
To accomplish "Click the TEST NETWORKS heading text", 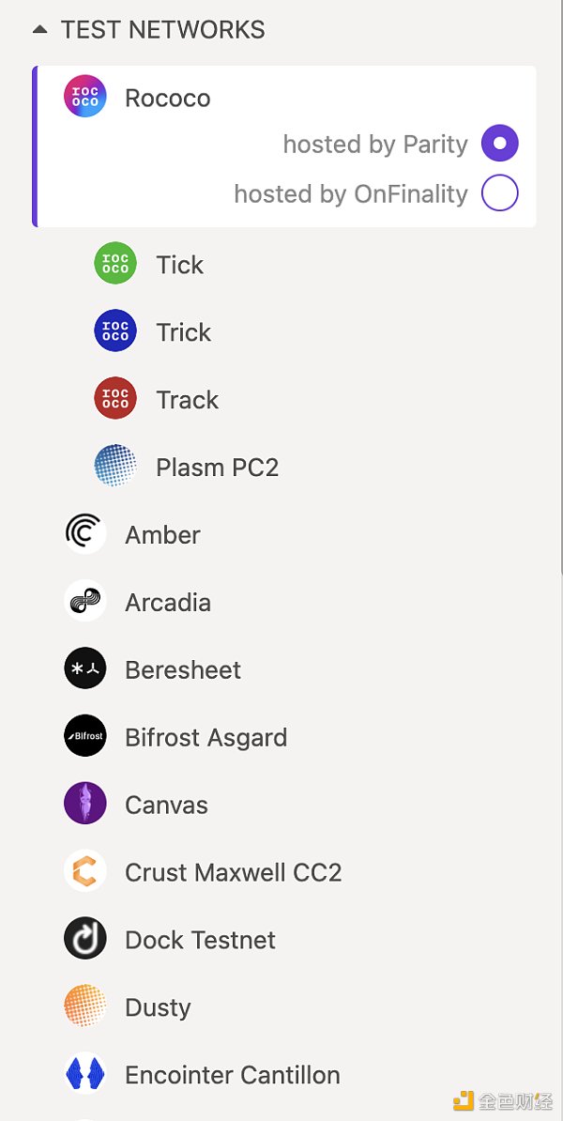I will pos(163,30).
